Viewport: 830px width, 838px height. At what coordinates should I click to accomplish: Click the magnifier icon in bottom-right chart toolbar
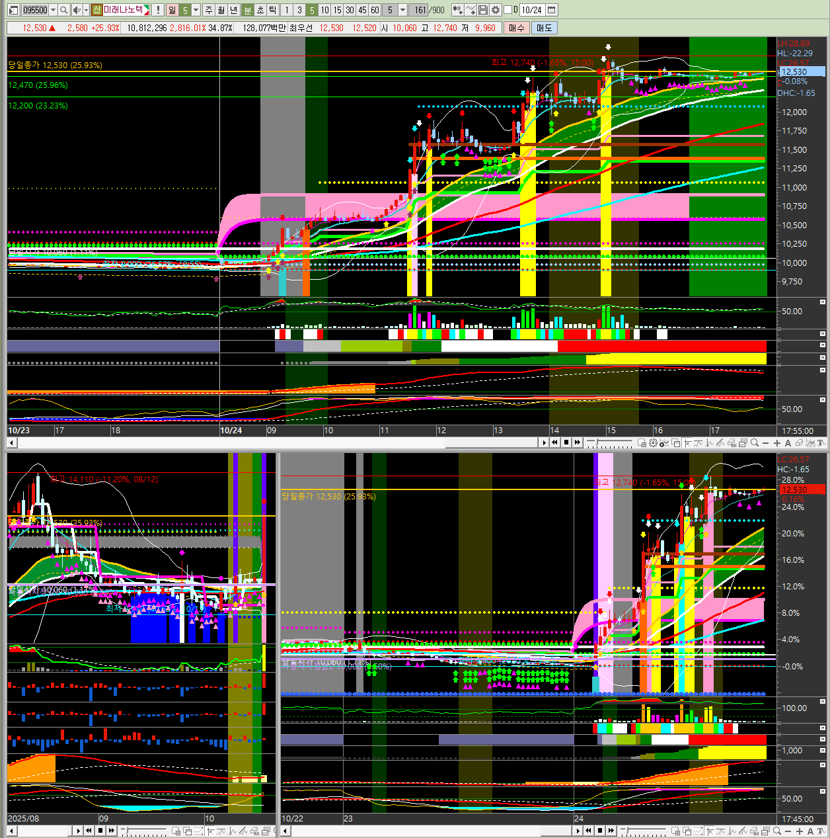777,831
